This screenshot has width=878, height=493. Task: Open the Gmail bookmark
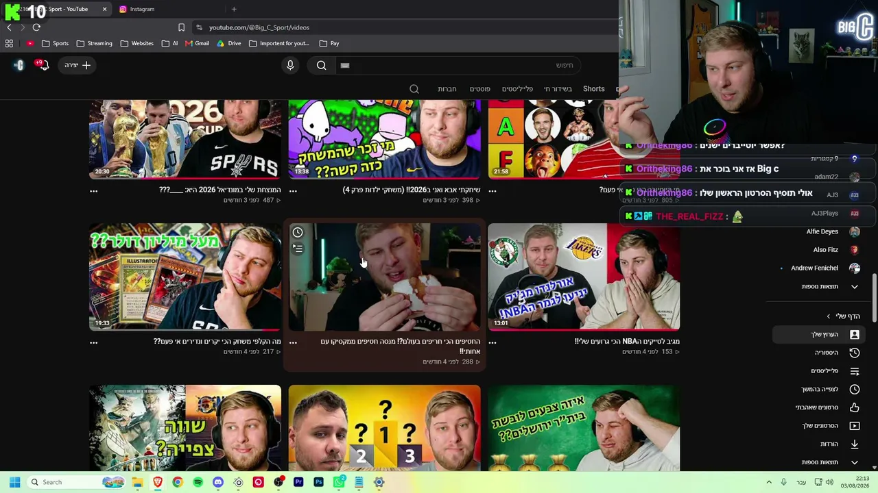196,43
